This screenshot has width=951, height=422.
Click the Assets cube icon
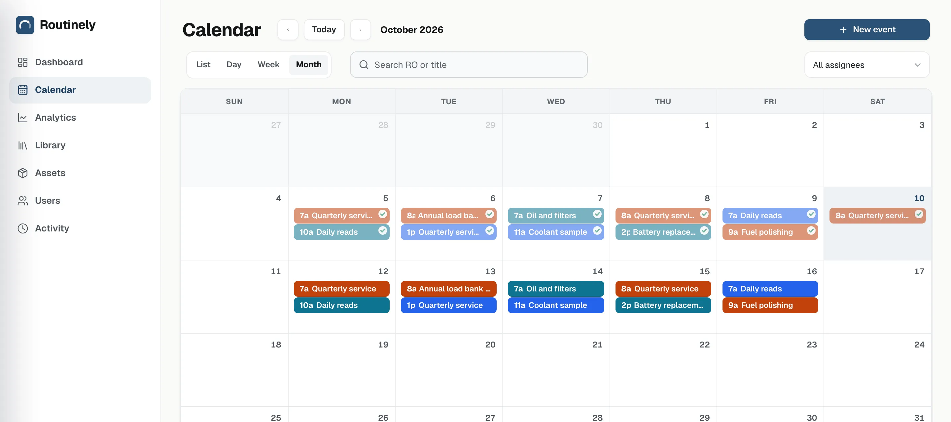[x=23, y=173]
